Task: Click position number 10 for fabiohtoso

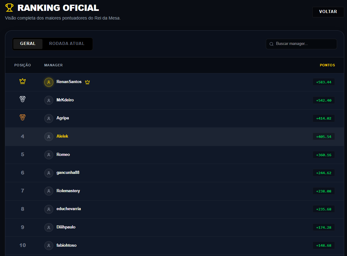Action: pos(23,245)
